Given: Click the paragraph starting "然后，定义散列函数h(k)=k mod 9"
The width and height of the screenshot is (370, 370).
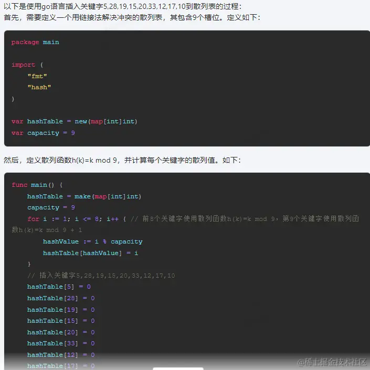Looking at the screenshot, I should pyautogui.click(x=122, y=160).
